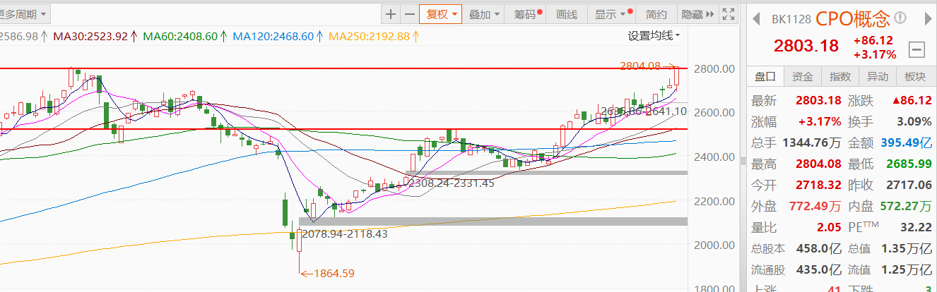
Task: Open 设置均线 moving average settings
Action: point(654,35)
